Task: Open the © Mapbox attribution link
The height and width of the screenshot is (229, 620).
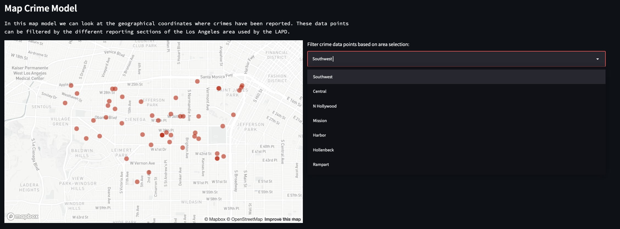Action: pyautogui.click(x=215, y=219)
